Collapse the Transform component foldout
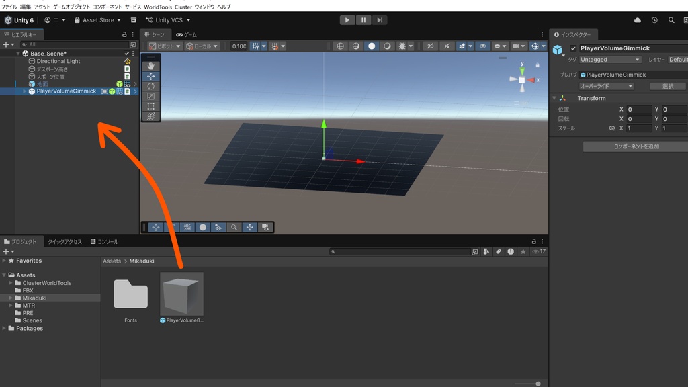The image size is (688, 387). pyautogui.click(x=554, y=98)
